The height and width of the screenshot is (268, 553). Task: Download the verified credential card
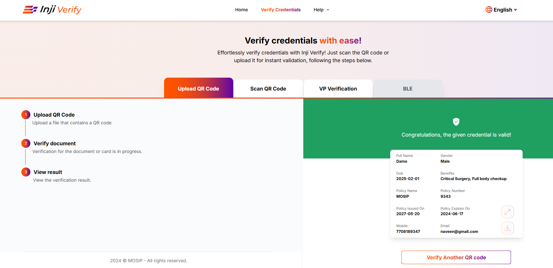[x=507, y=228]
